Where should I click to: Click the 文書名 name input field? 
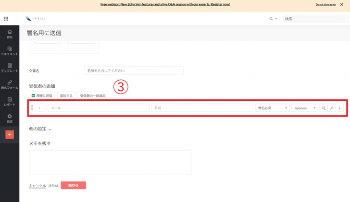point(134,71)
